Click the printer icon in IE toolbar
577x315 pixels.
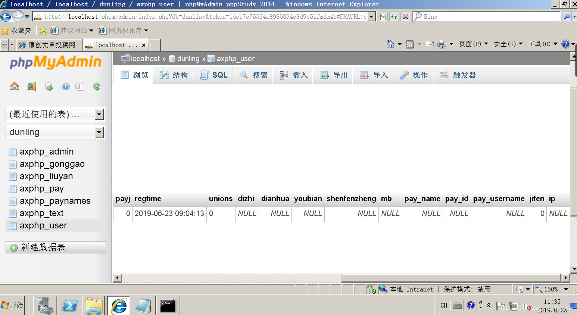coord(442,44)
